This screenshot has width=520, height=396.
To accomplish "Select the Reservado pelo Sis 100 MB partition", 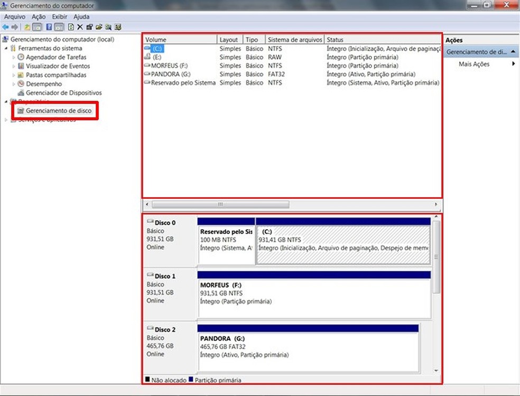I will click(x=226, y=245).
